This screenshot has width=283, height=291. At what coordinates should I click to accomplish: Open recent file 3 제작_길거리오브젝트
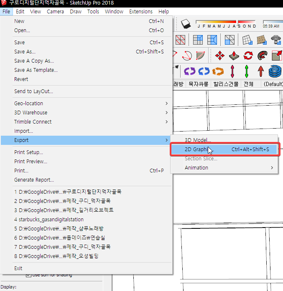(x=87, y=210)
